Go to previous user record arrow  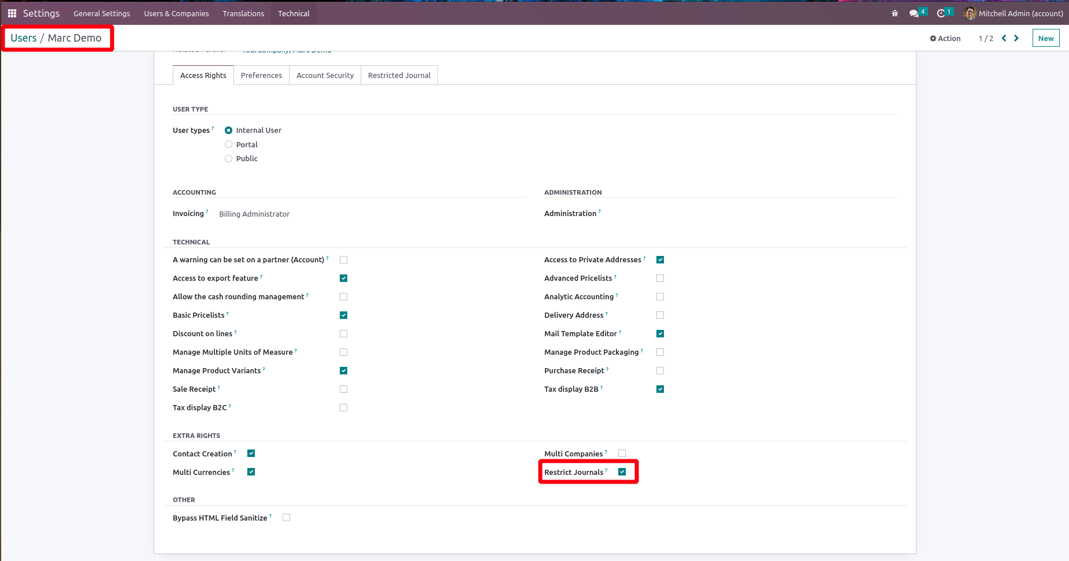tap(1004, 38)
